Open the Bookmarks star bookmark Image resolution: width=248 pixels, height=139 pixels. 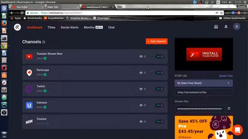[x=33, y=18]
